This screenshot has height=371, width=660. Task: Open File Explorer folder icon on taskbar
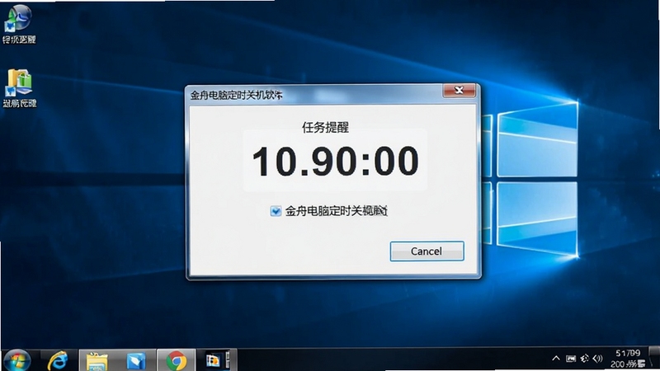pyautogui.click(x=97, y=361)
